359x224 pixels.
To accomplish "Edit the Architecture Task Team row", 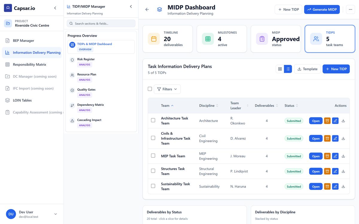I will tap(335, 121).
